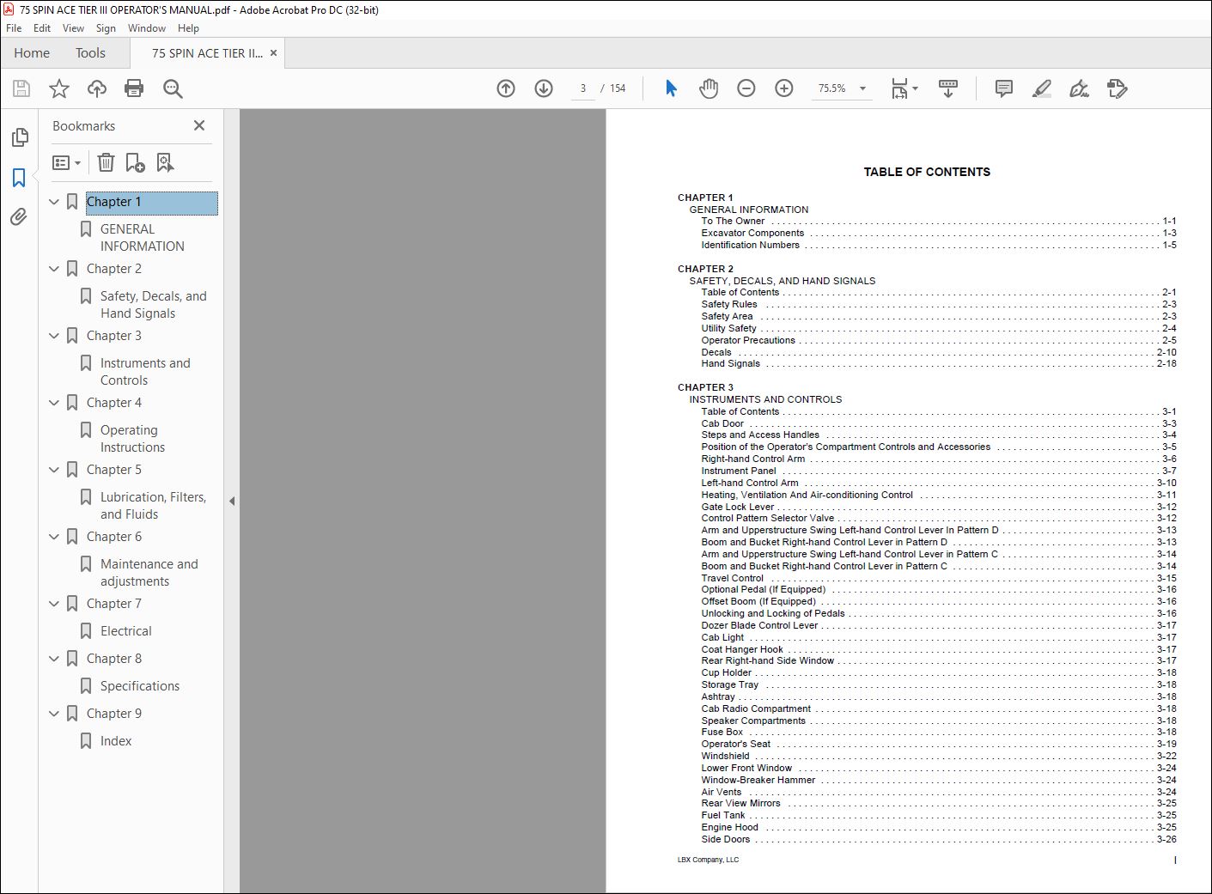The image size is (1212, 894).
Task: Open the Help menu
Action: [x=188, y=28]
